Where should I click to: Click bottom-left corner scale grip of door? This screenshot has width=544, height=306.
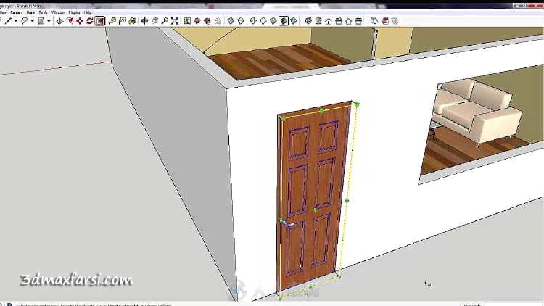280,298
